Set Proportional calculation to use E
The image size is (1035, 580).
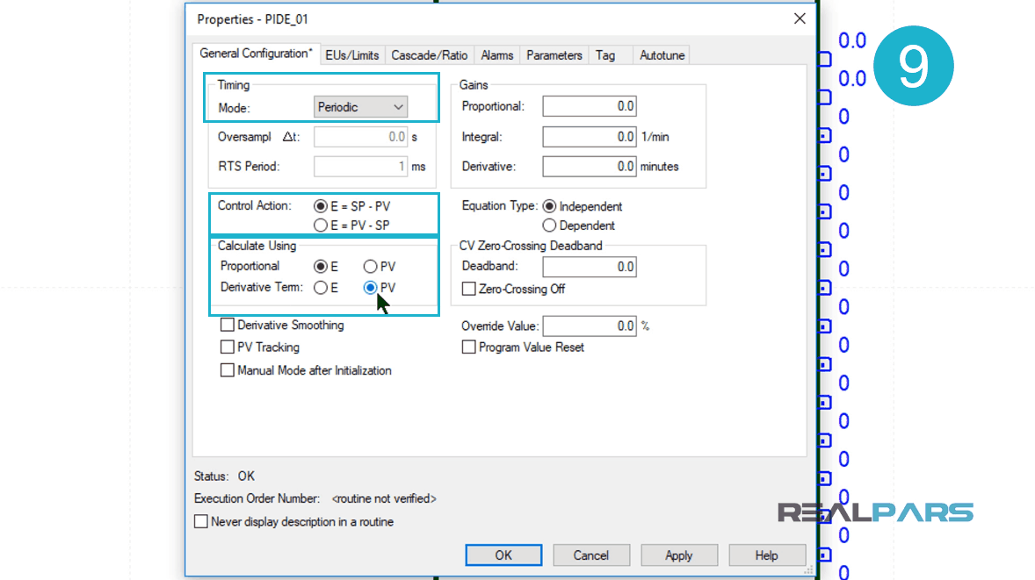321,266
